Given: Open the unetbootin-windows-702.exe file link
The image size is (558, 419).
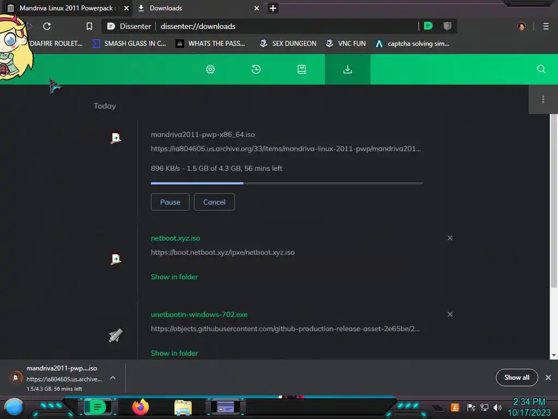Looking at the screenshot, I should [x=199, y=315].
